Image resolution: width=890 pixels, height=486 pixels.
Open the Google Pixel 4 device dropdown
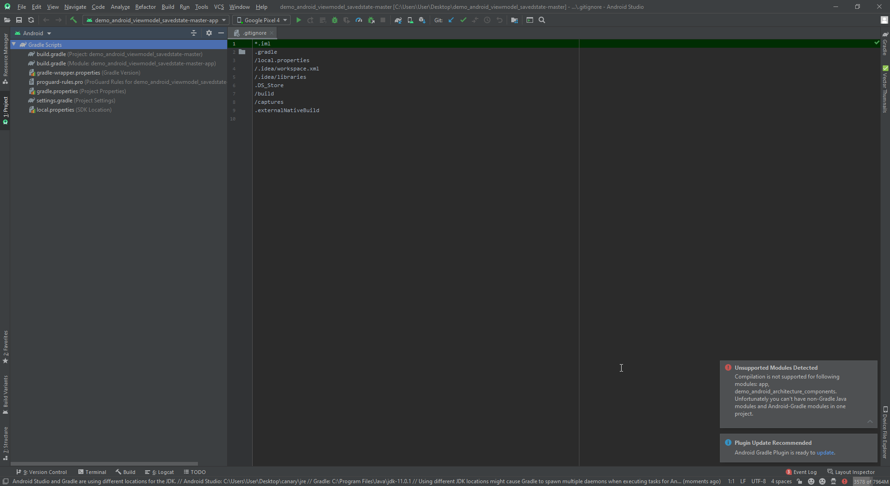[261, 20]
